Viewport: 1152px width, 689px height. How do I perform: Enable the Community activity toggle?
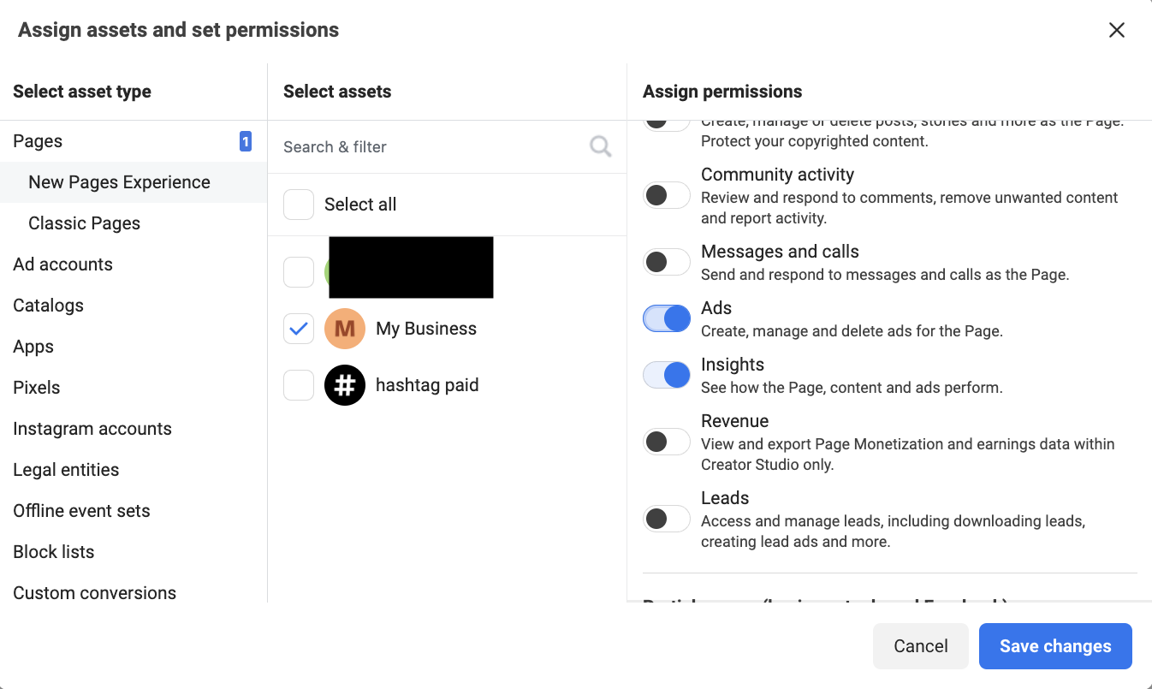[x=667, y=195]
